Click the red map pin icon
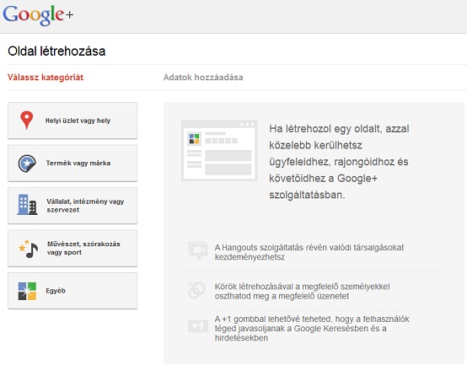The width and height of the screenshot is (467, 365). 26,121
